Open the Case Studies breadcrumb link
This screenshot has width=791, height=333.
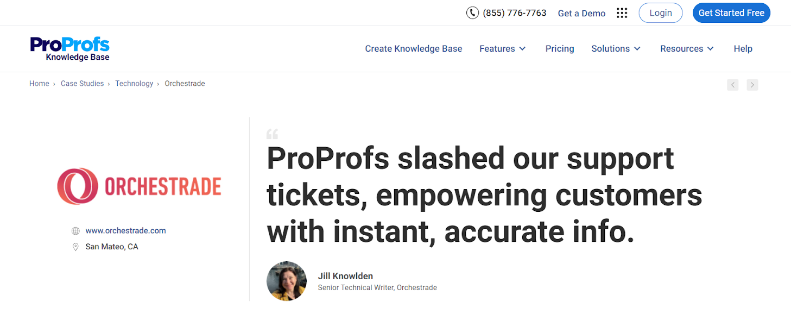pos(82,84)
